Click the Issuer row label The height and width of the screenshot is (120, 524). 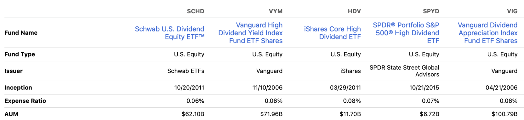tap(14, 71)
